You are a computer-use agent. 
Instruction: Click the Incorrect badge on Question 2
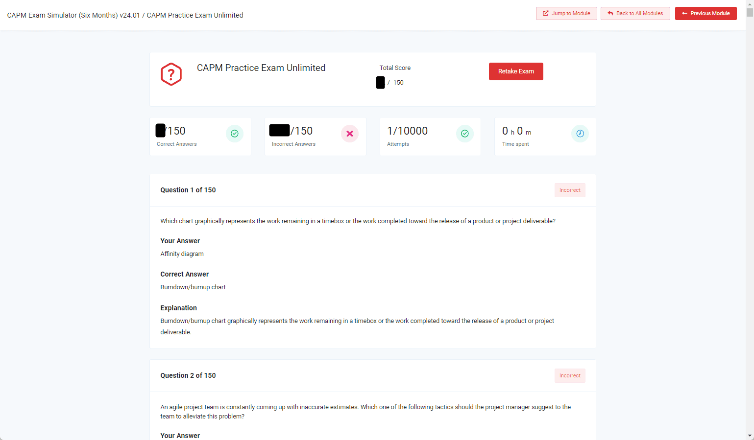coord(570,376)
